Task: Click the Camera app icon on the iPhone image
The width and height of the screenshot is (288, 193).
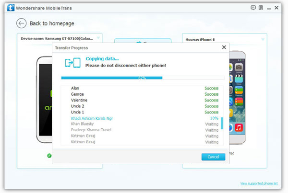Action: click(x=239, y=67)
